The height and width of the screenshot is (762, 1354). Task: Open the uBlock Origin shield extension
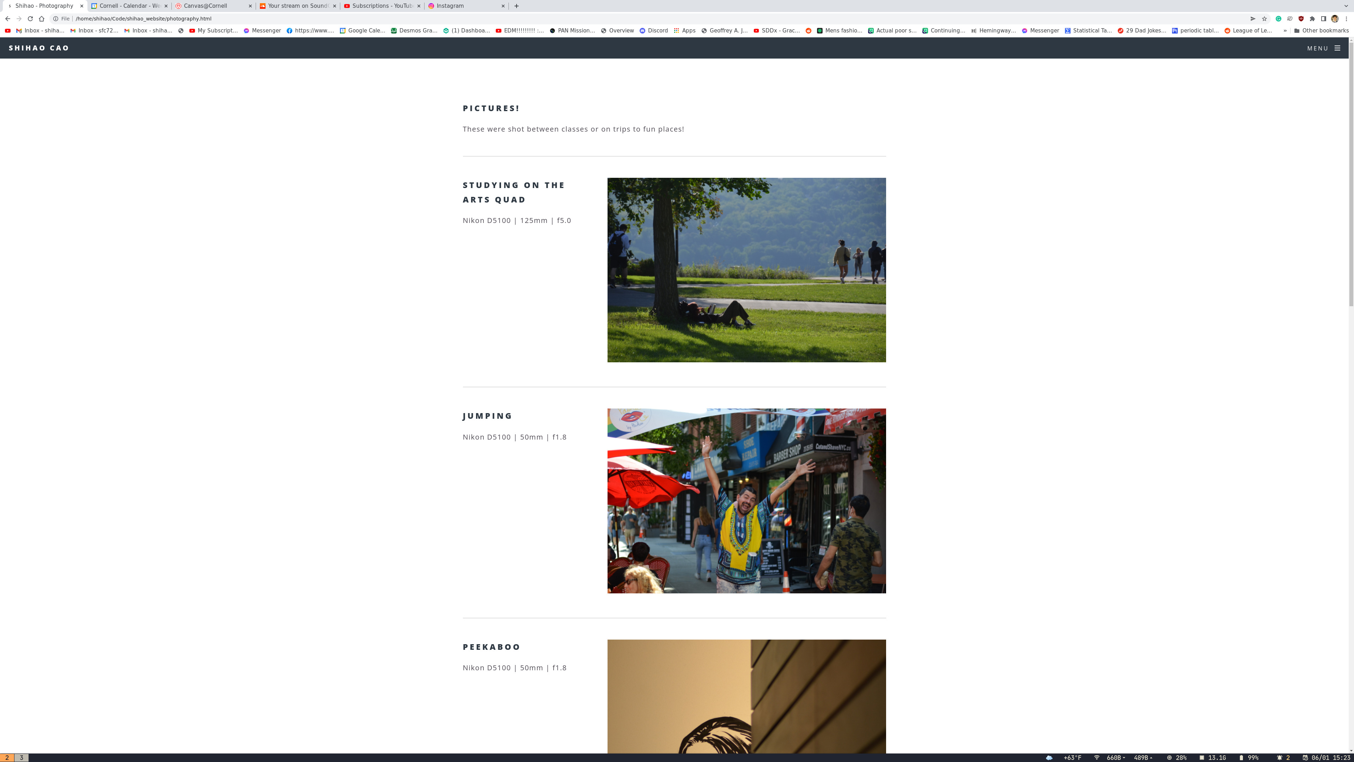[1301, 18]
